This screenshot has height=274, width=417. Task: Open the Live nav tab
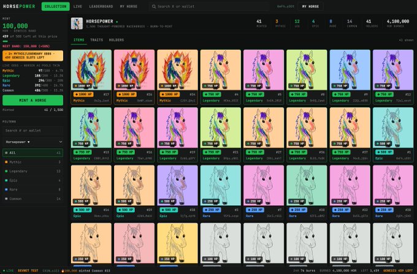[x=78, y=6]
